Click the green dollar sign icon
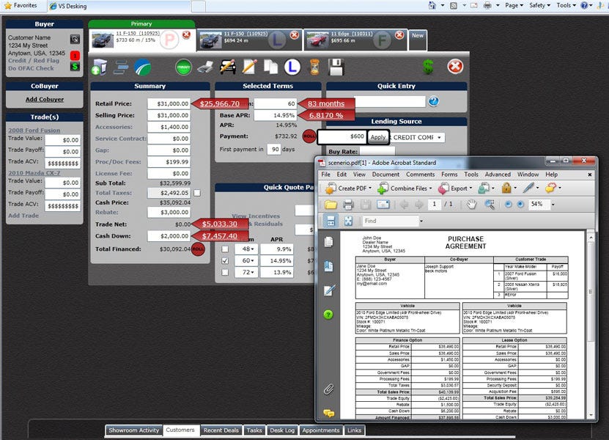 click(x=428, y=67)
